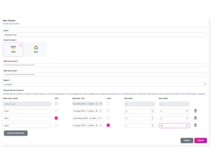Screen dimensions: 218x163
Task: Adjust max node stepper for CPU pool row
Action: (187, 111)
